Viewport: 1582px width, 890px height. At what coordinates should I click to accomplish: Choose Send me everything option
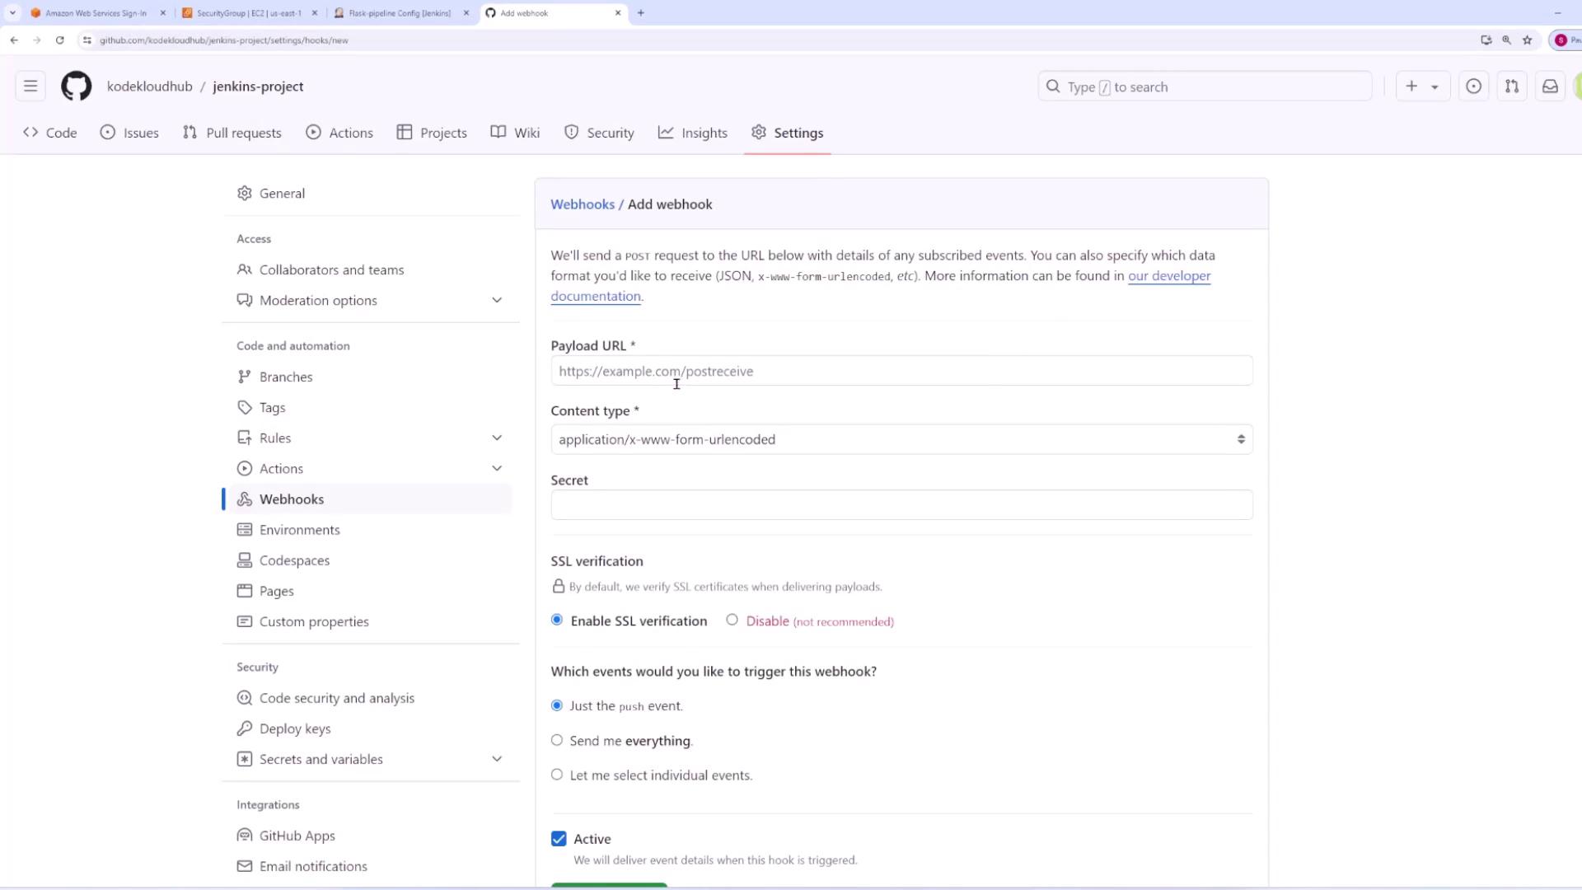(557, 740)
